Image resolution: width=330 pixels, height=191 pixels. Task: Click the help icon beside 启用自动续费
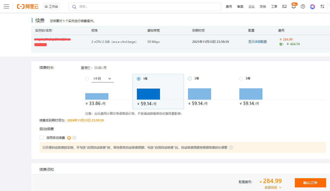[x=74, y=138]
